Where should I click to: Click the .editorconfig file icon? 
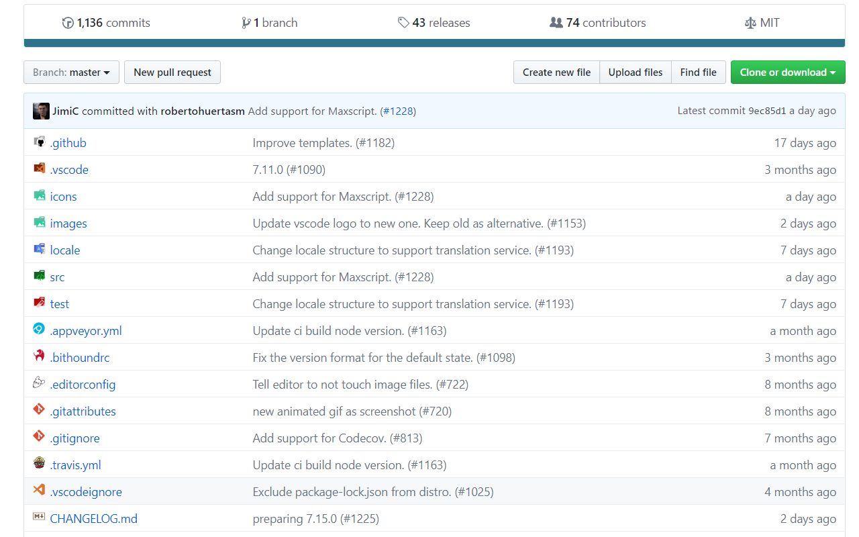39,383
